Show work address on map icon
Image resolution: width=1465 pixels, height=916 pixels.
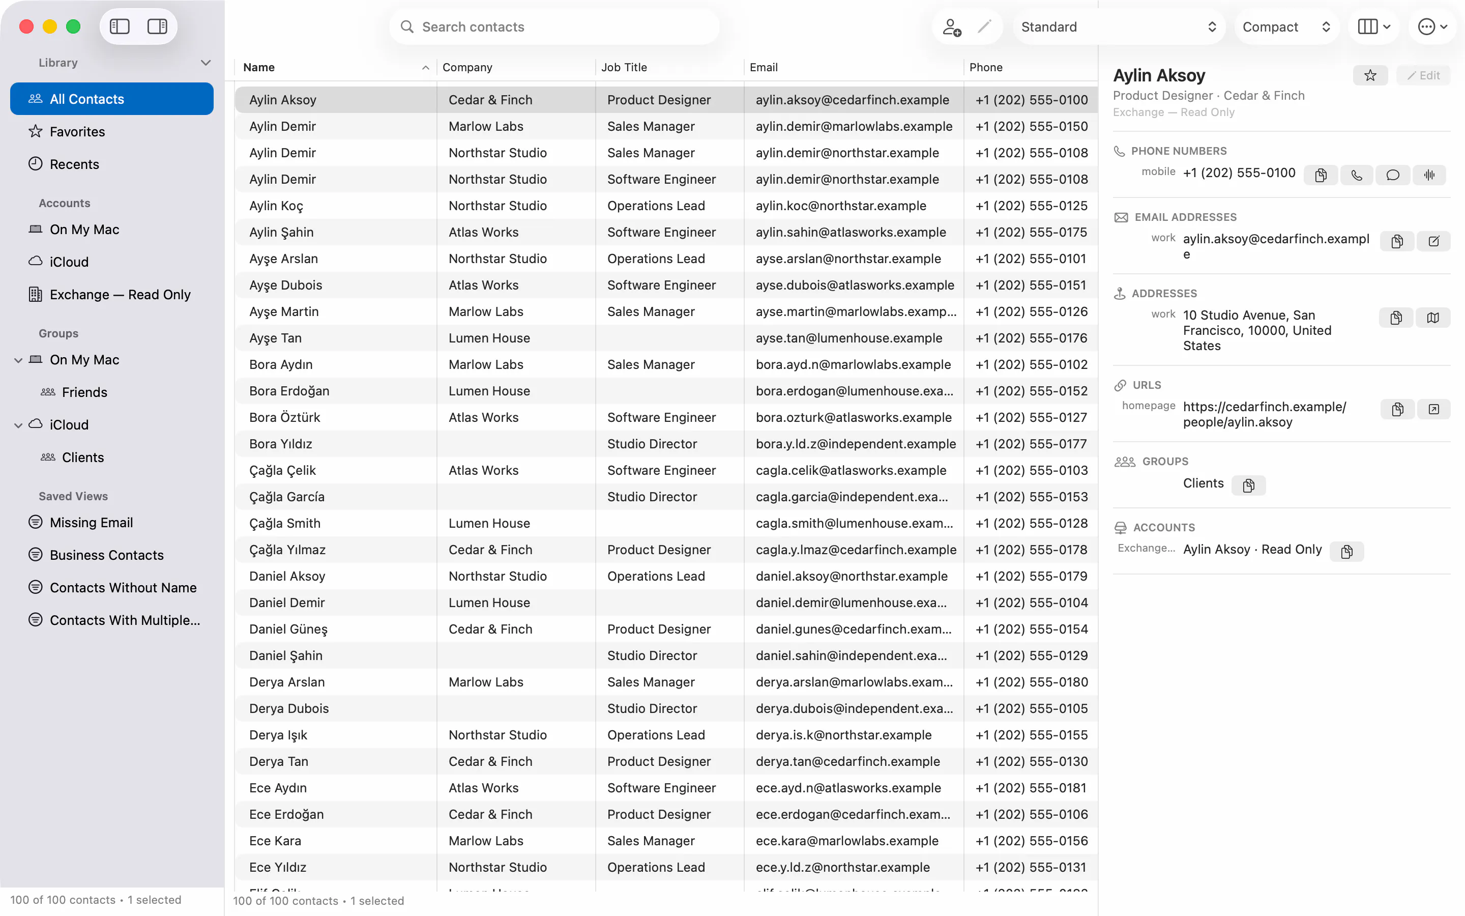[1433, 318]
